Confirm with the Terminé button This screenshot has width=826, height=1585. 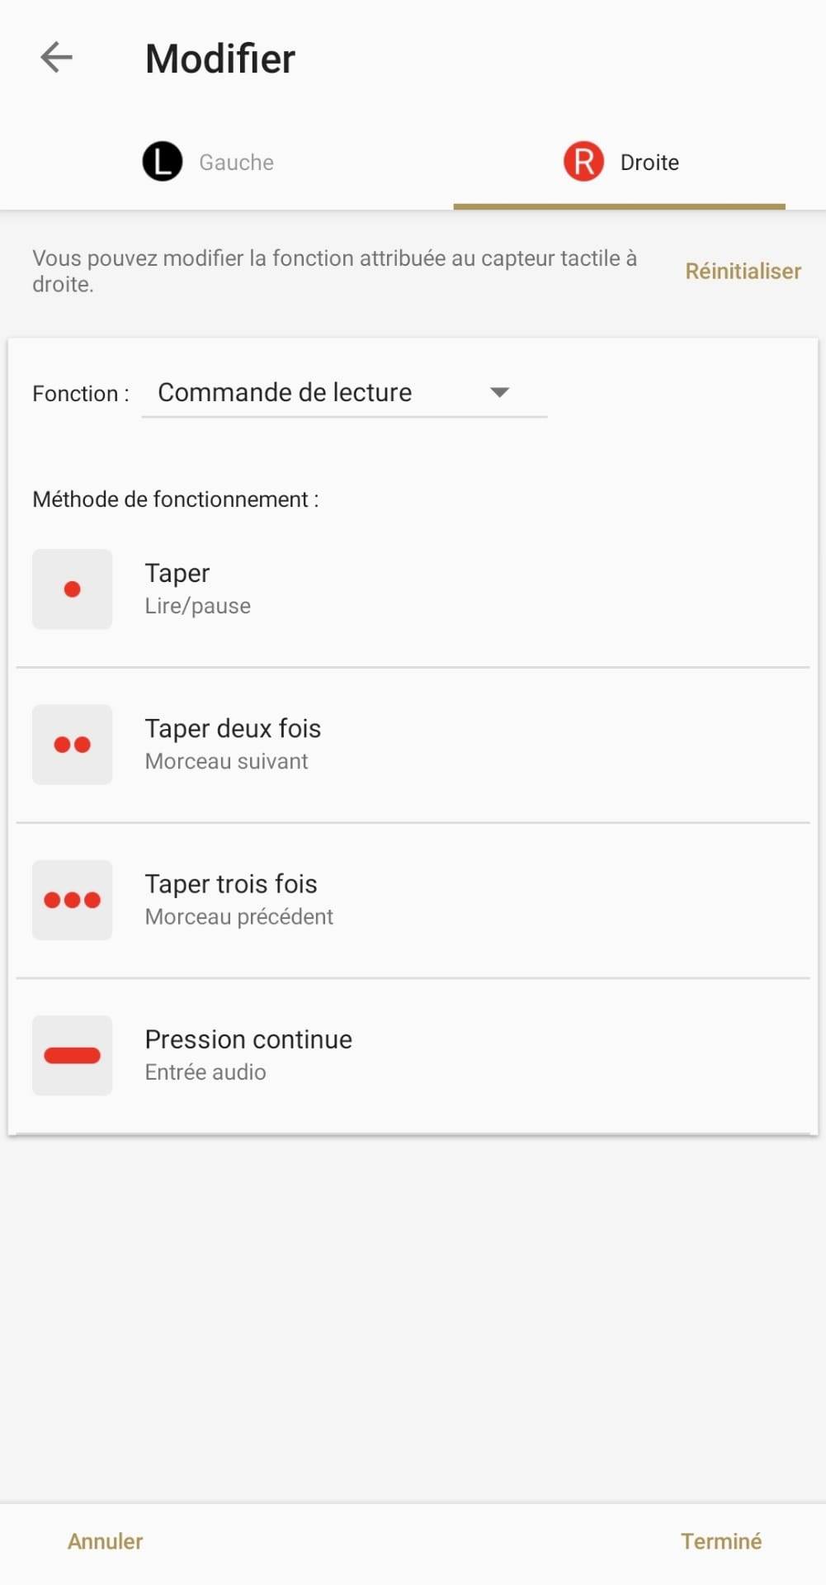pos(720,1541)
